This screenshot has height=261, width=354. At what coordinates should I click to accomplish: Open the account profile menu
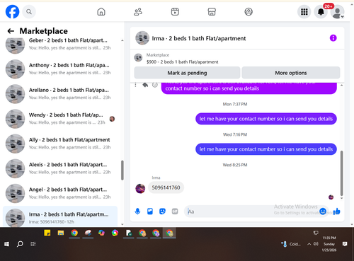pyautogui.click(x=337, y=11)
